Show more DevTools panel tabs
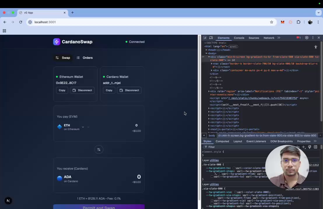The width and height of the screenshot is (323, 209). pyautogui.click(x=279, y=38)
